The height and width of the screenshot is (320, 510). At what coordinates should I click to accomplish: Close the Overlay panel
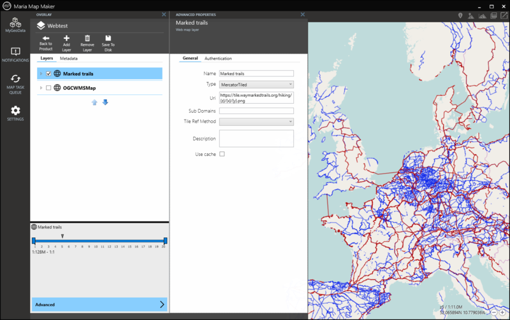pyautogui.click(x=164, y=14)
